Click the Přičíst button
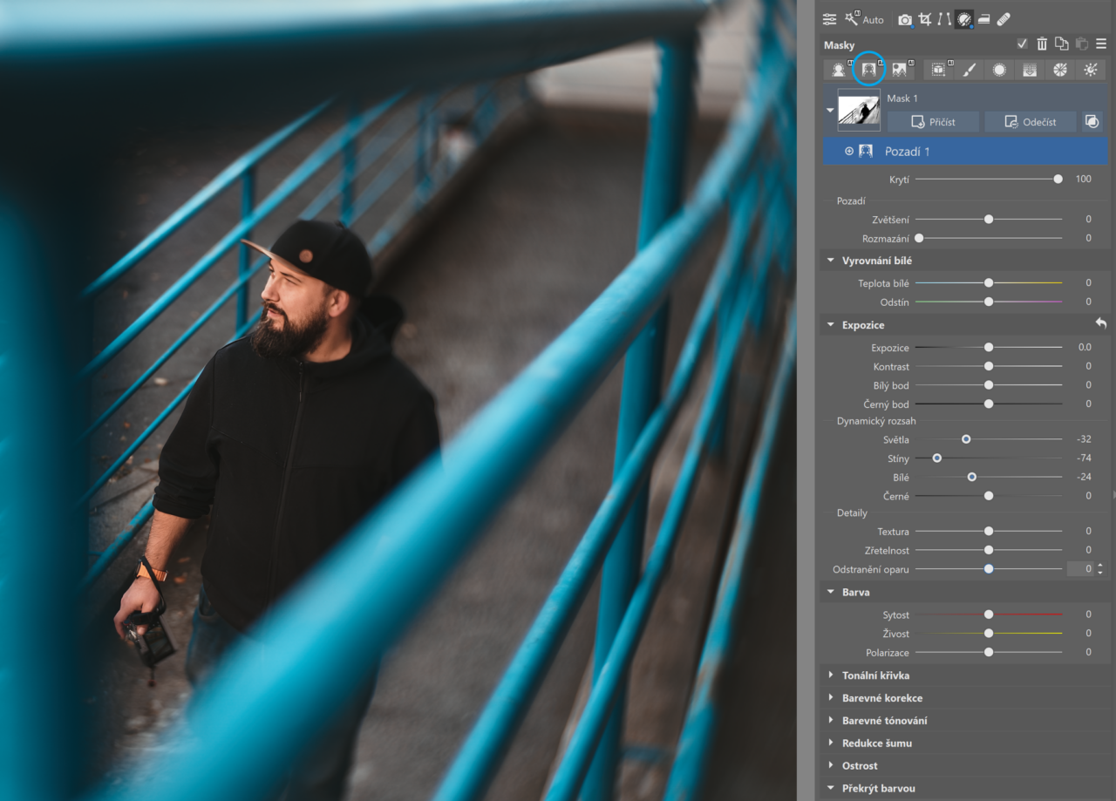Image resolution: width=1116 pixels, height=801 pixels. click(933, 122)
